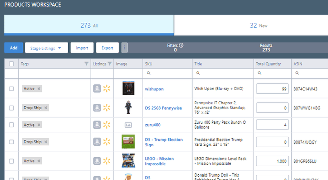Switch to the 273 All tab
Image resolution: width=328 pixels, height=180 pixels.
[x=89, y=25]
